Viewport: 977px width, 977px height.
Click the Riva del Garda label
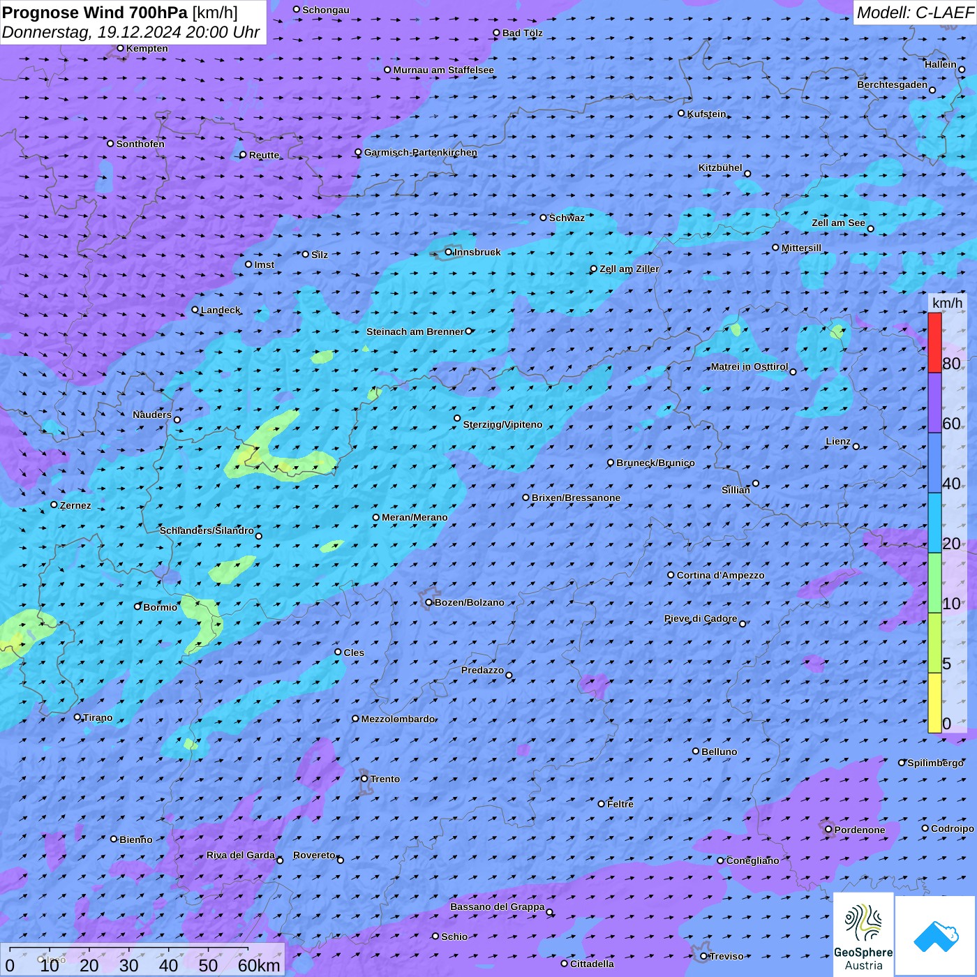pyautogui.click(x=241, y=855)
